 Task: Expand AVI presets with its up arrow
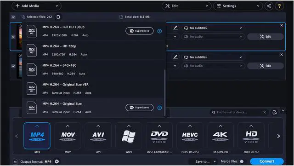(x=98, y=126)
